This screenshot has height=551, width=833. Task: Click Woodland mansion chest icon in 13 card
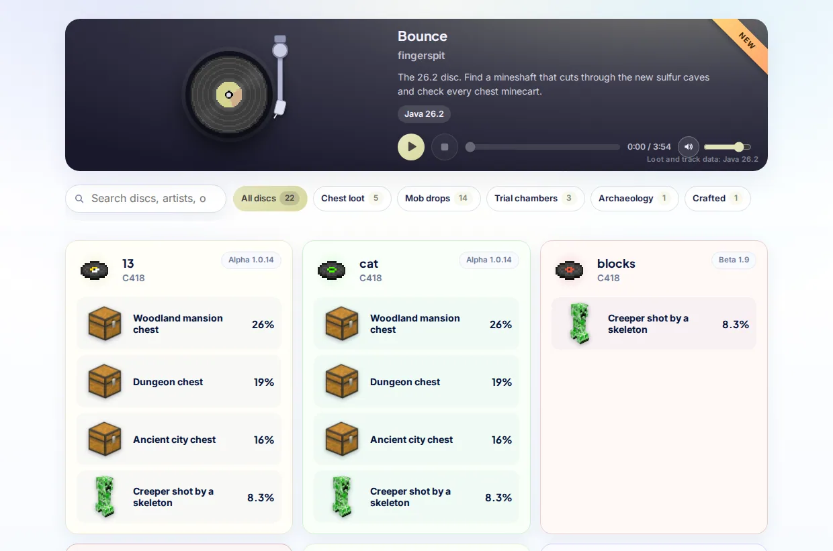pyautogui.click(x=105, y=324)
